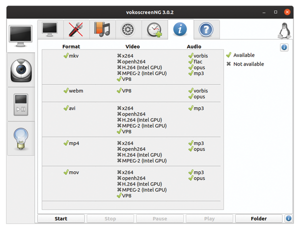Viewport: 300px width, 230px height.
Task: Click the Video column header
Action: 132,46
